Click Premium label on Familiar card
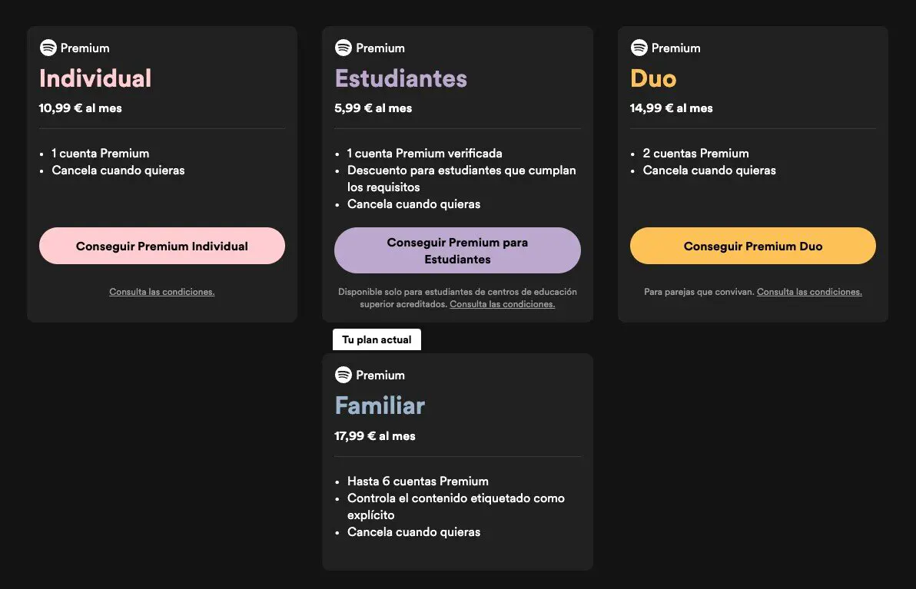This screenshot has width=916, height=589. click(x=380, y=376)
